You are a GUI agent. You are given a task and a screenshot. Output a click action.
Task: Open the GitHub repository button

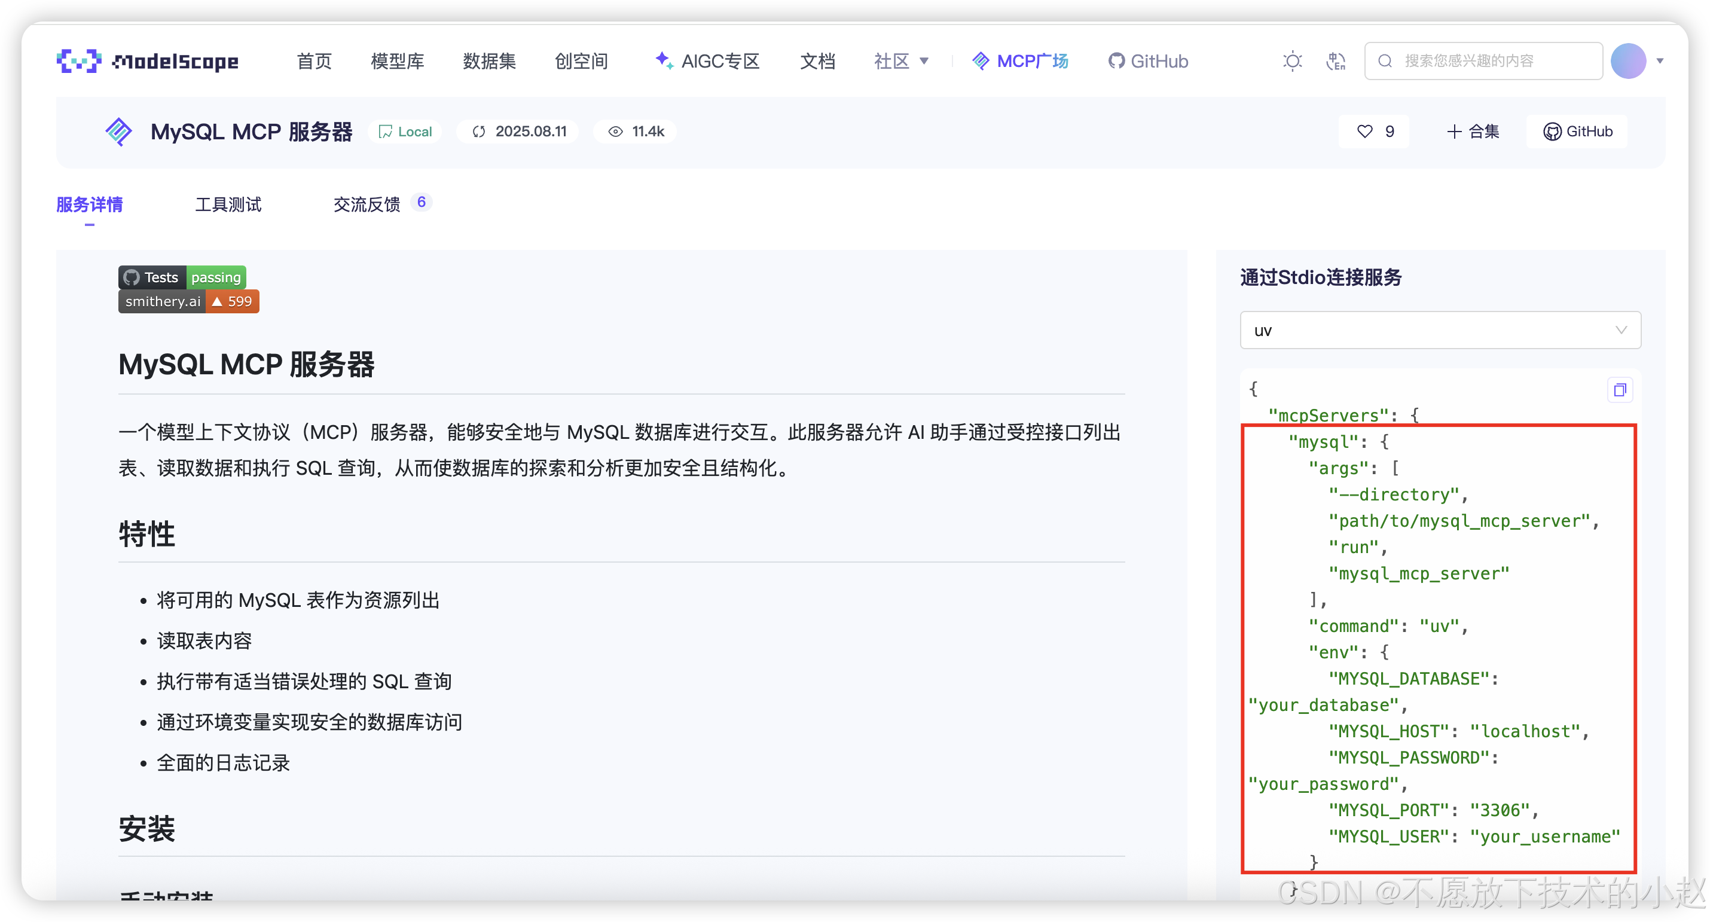click(x=1577, y=132)
